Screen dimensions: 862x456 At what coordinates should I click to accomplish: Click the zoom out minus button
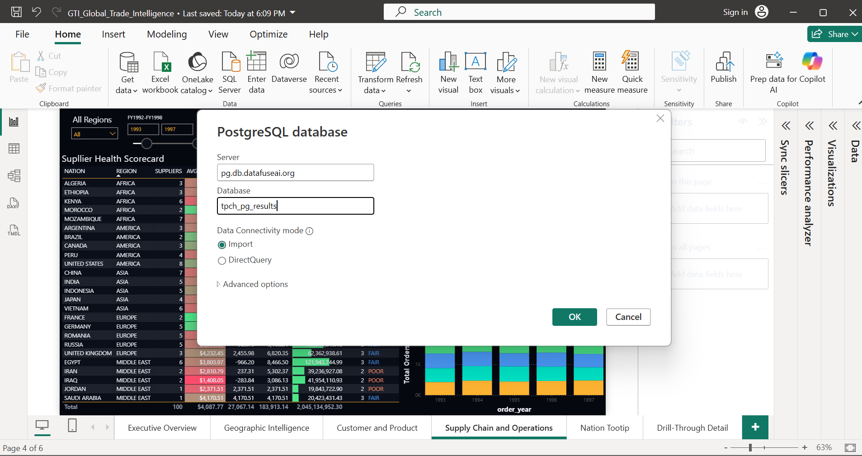pyautogui.click(x=726, y=448)
